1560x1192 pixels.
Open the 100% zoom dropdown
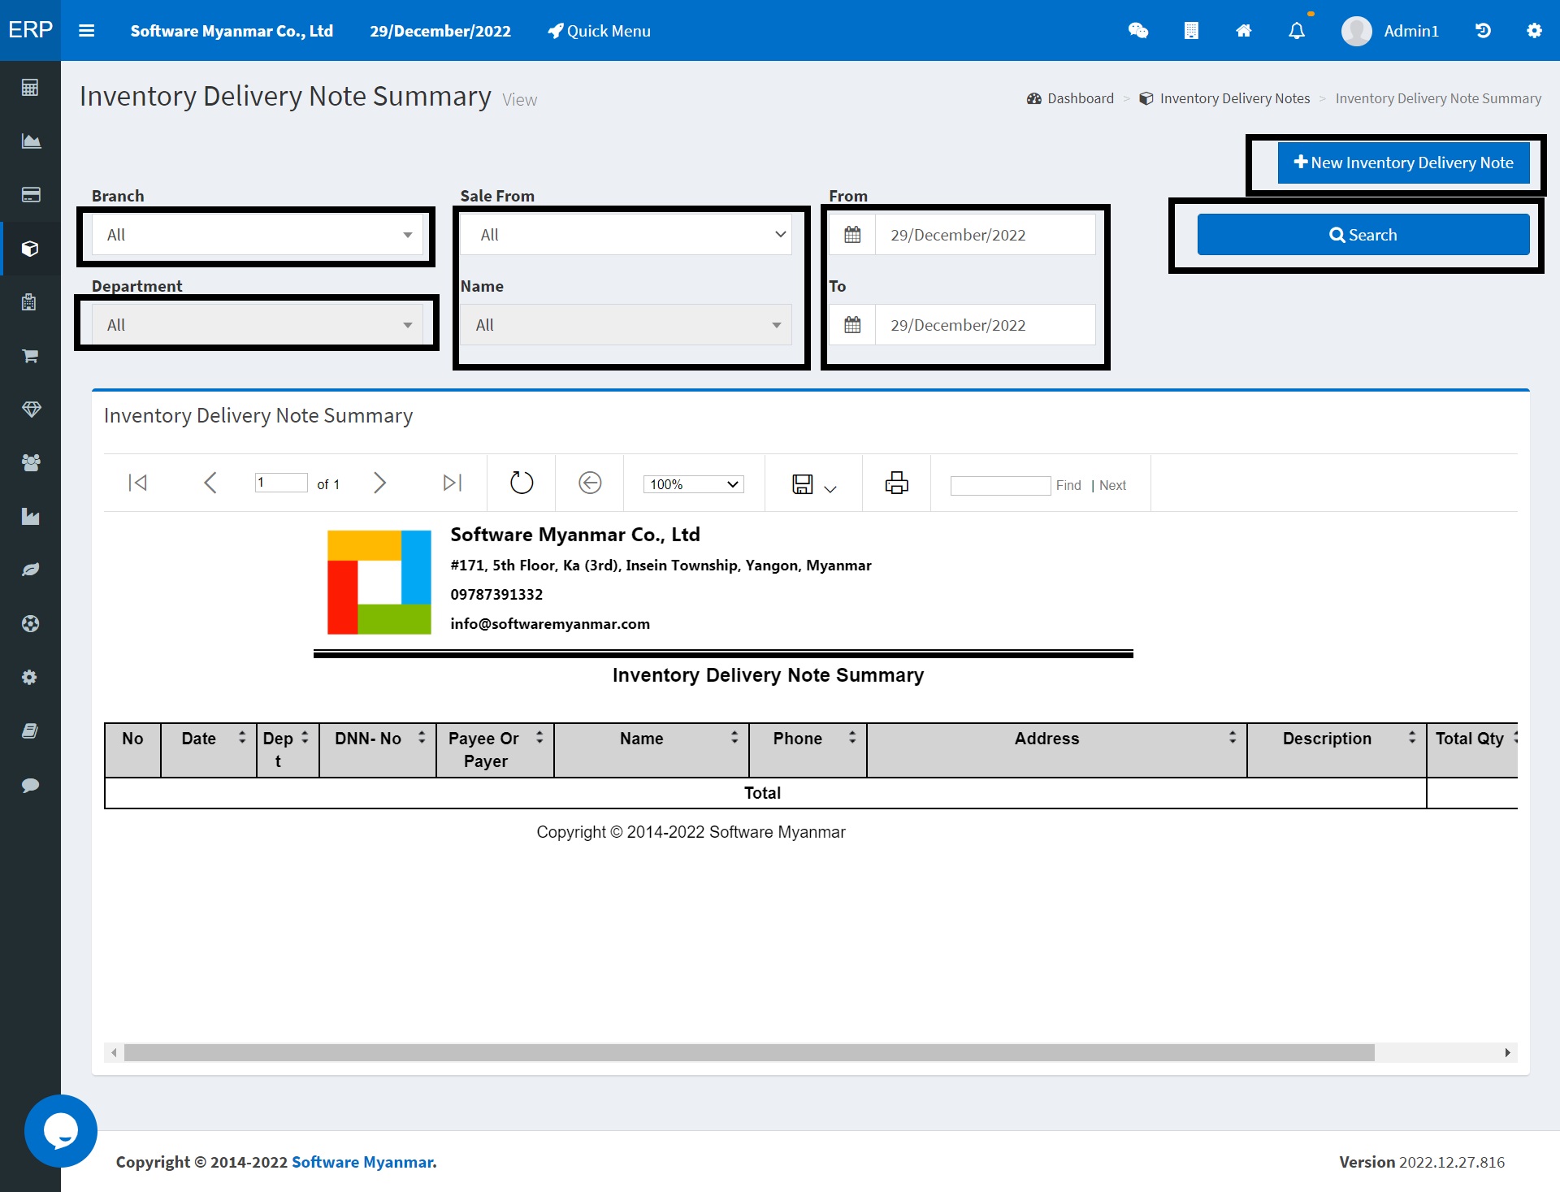694,484
